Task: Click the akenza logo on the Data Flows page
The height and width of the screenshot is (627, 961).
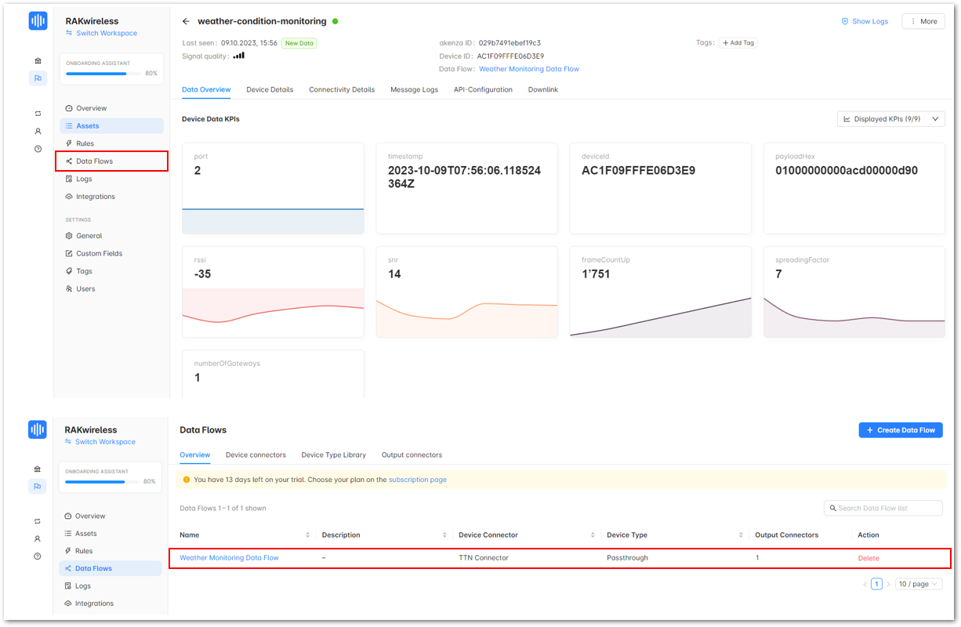Action: [x=38, y=429]
